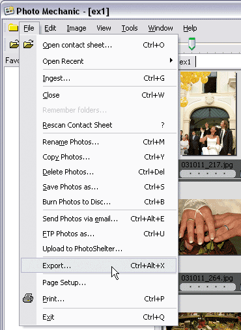
Task: Click the Export menu item
Action: [x=99, y=266]
